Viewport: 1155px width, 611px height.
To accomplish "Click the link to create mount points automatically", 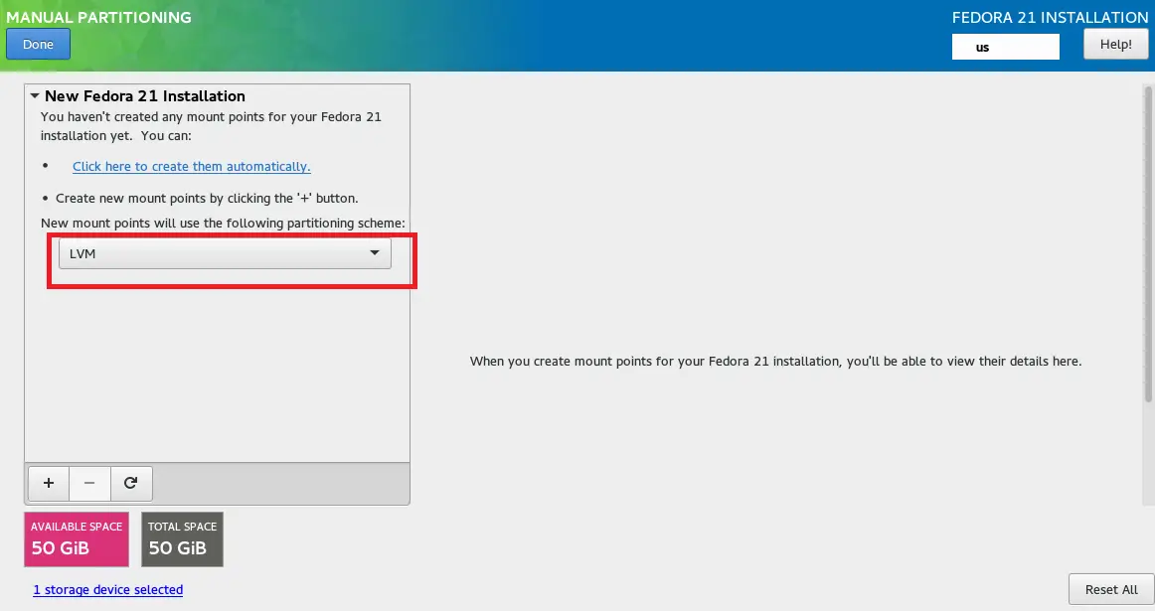I will click(x=192, y=166).
